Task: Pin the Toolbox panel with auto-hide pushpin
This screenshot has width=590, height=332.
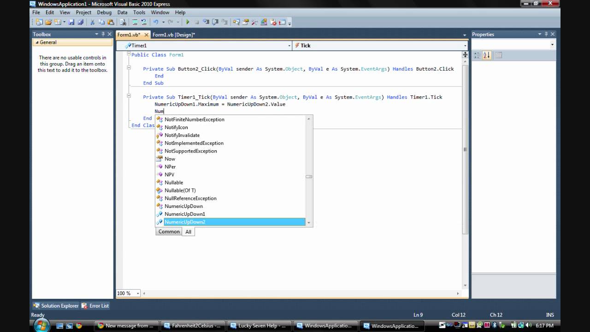Action: click(103, 34)
